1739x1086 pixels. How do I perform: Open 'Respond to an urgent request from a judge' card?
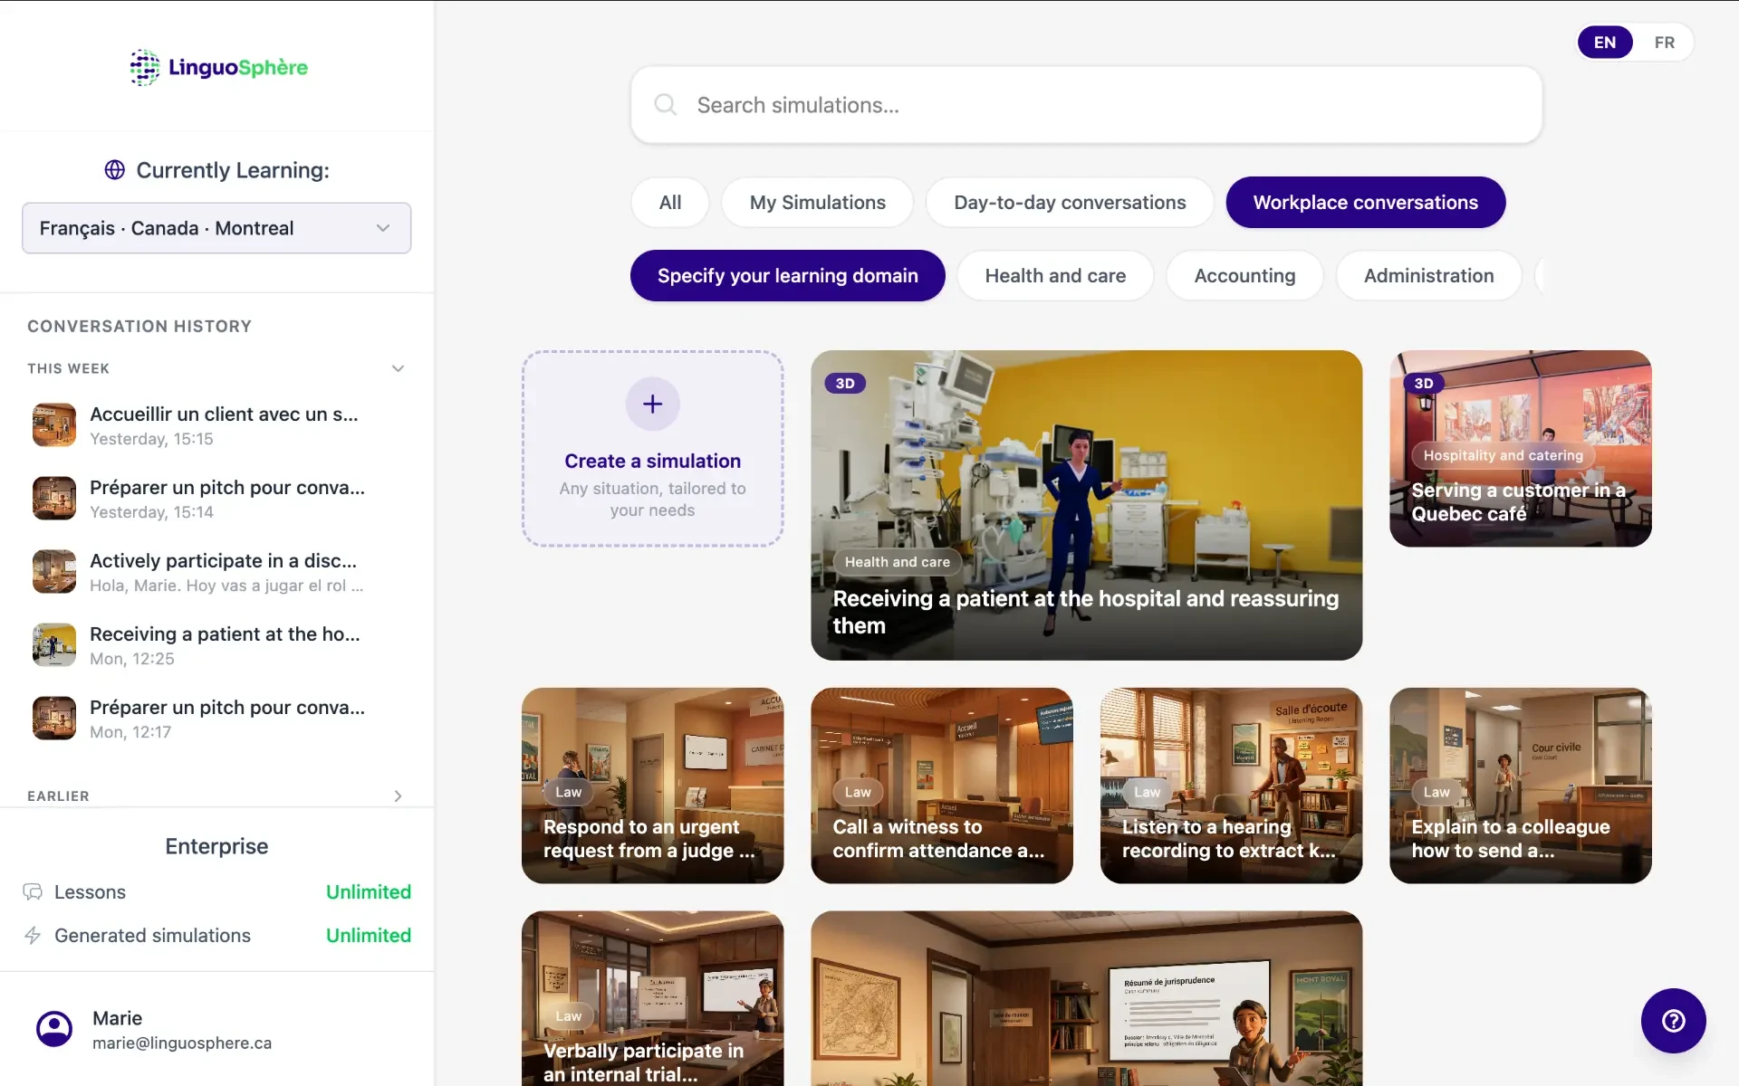pos(652,786)
